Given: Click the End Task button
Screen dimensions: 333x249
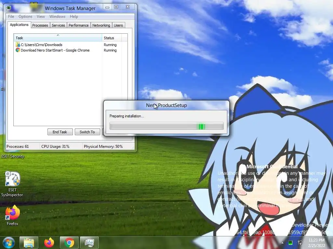Looking at the screenshot, I should (x=60, y=132).
